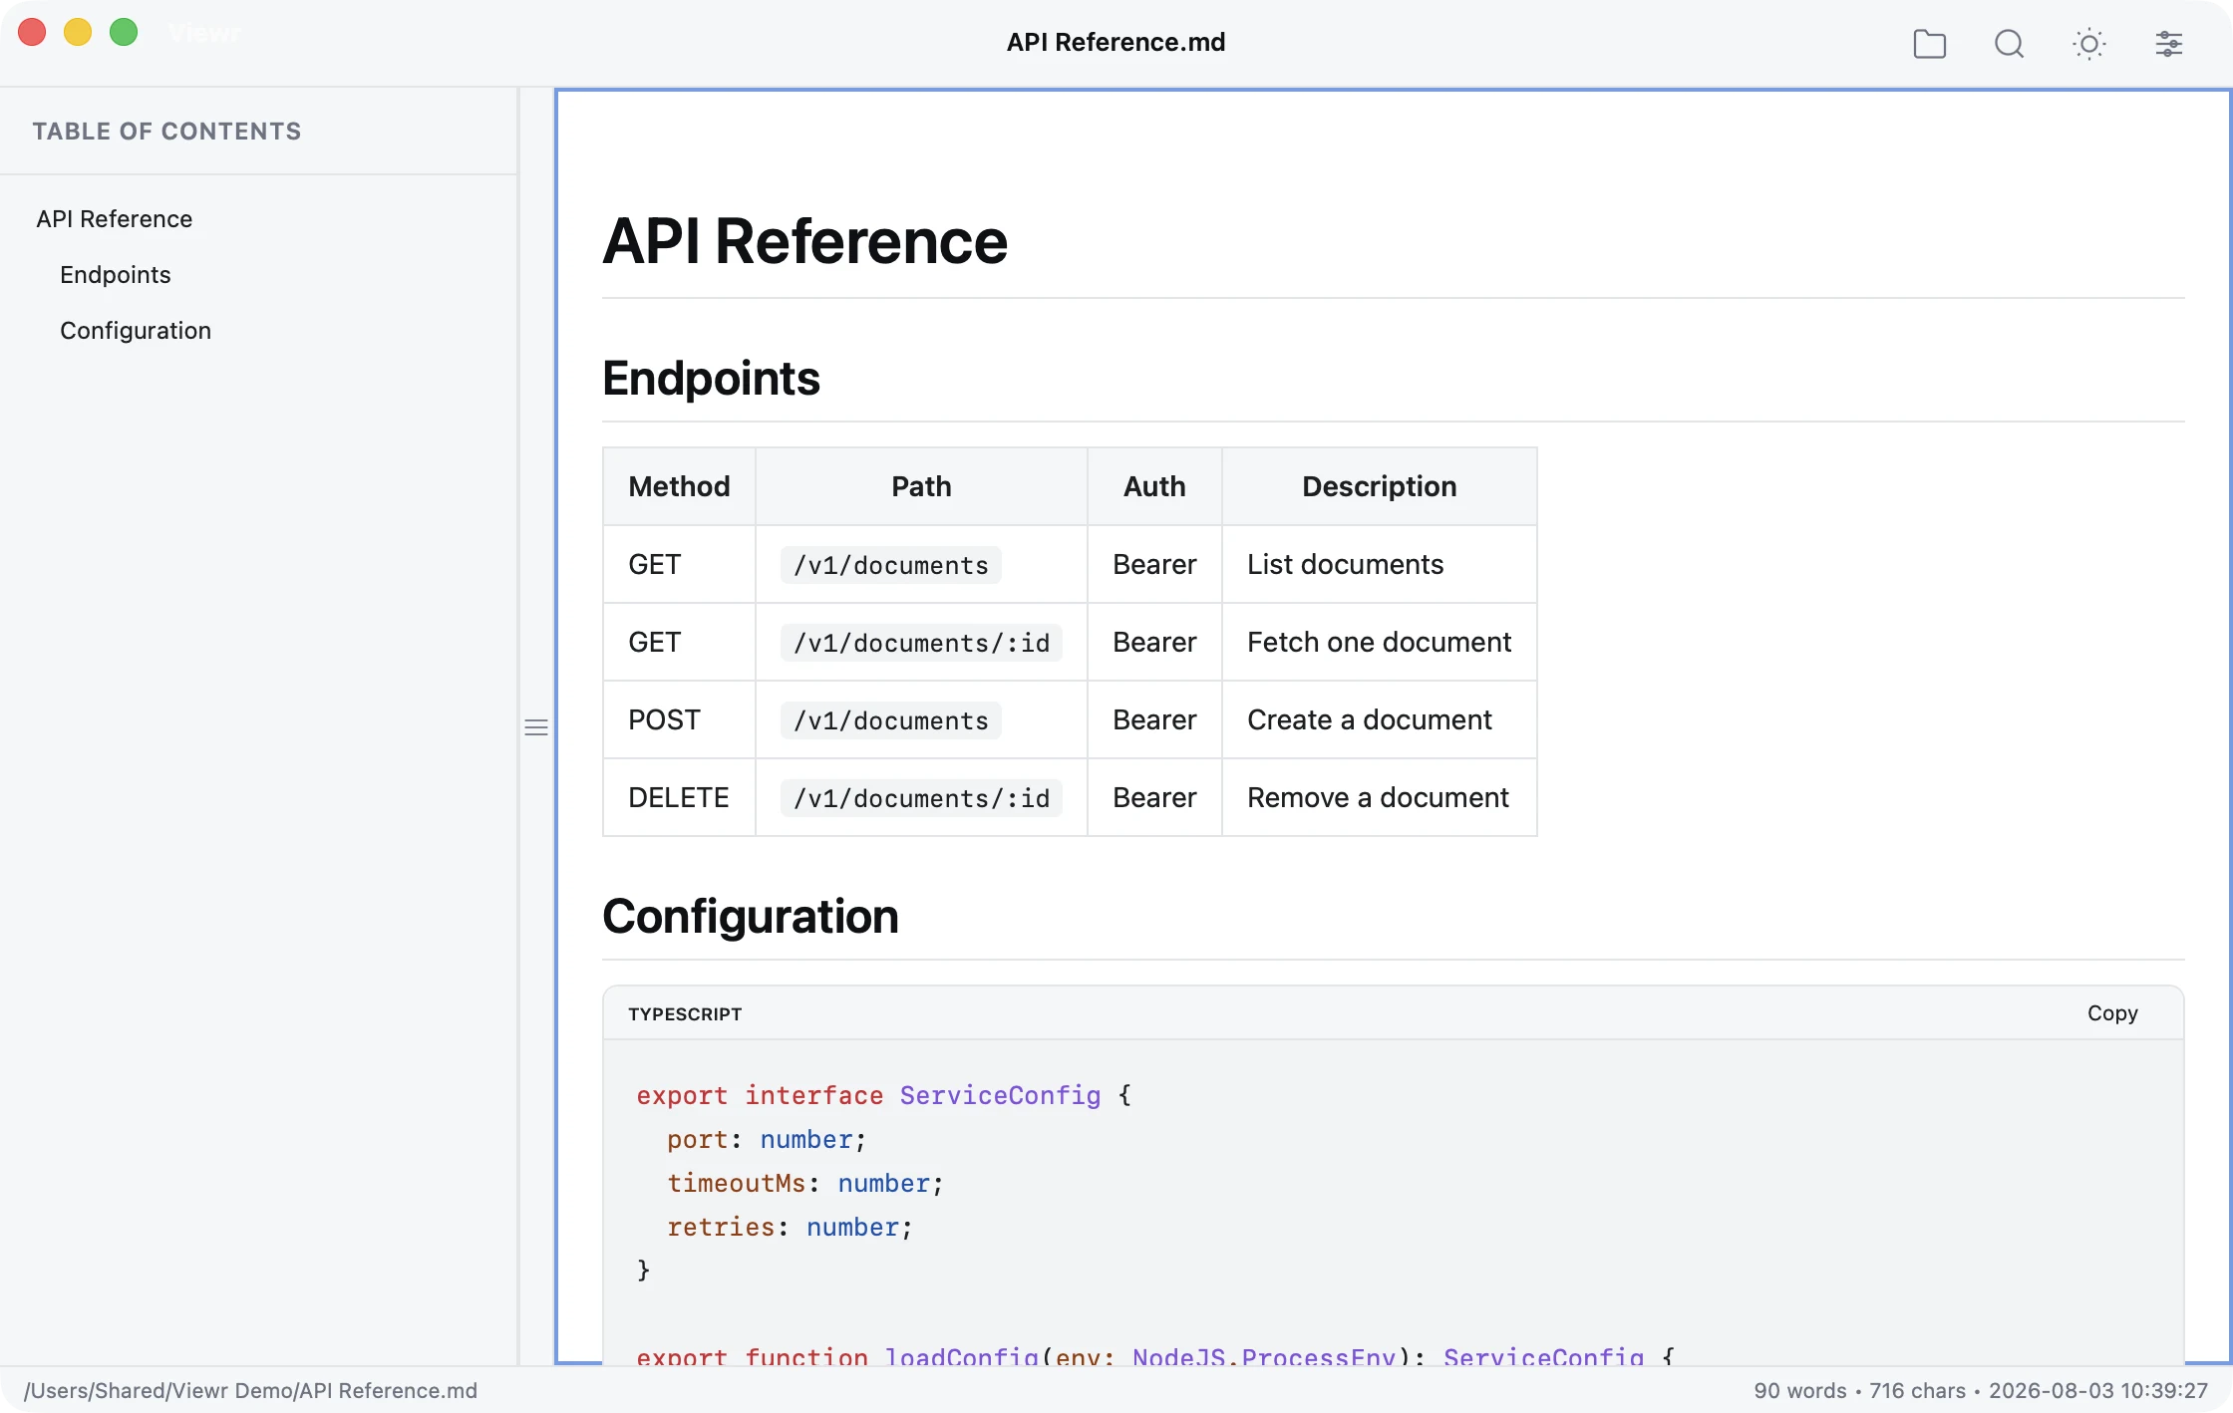Viewport: 2233px width, 1413px height.
Task: Click the path in the Create a document row
Action: (x=891, y=720)
